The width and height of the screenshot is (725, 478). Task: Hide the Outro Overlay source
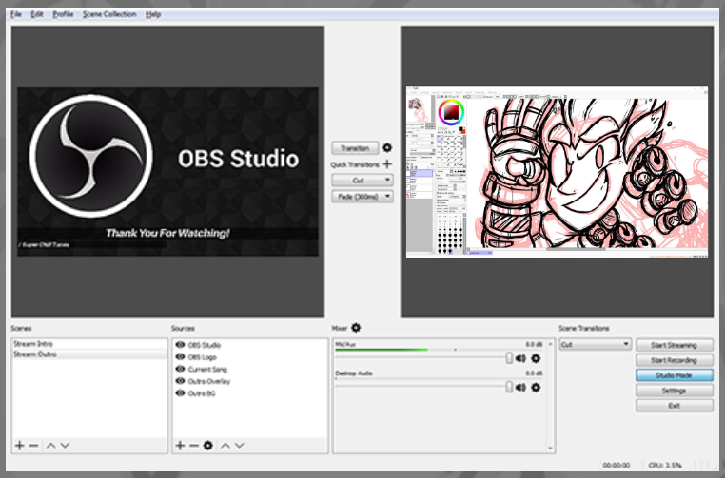(x=181, y=380)
